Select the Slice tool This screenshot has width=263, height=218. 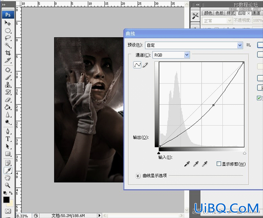coord(8,60)
